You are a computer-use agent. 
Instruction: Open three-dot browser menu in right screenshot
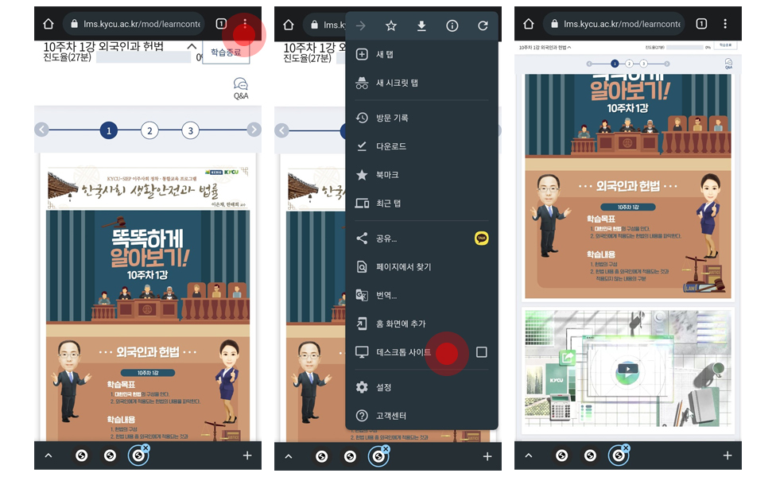725,24
